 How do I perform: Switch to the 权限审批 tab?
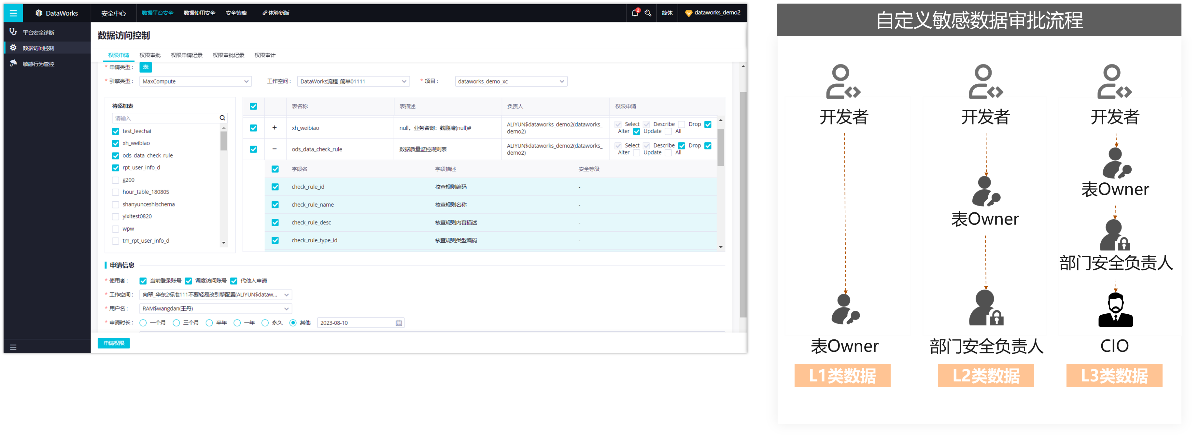(150, 55)
